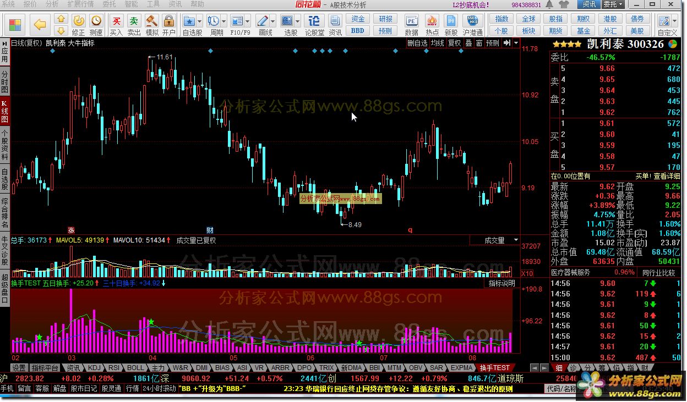Open the 新股 IPO icon
Screen dimensions: 687x402
pos(451,21)
